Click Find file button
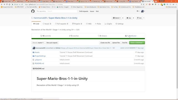Viewport: 178px width, 100px height. pyautogui.click(x=125, y=42)
